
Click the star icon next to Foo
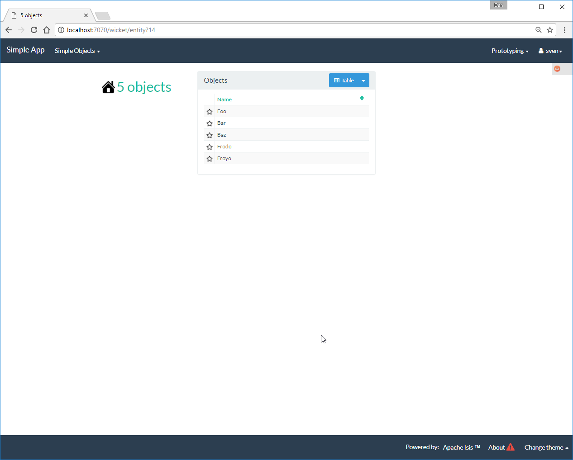(x=210, y=112)
